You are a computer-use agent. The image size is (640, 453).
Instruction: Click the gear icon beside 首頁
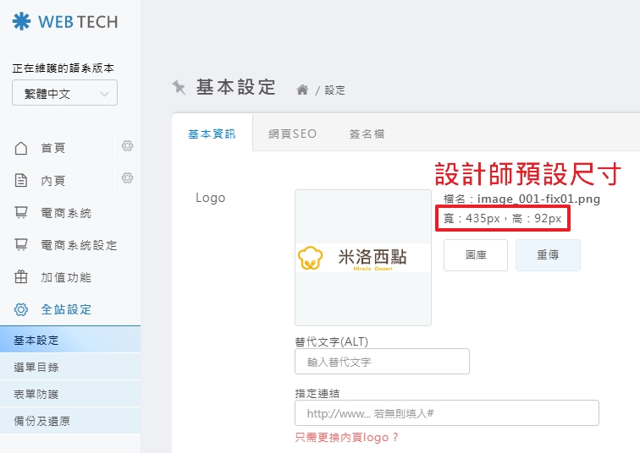tap(127, 146)
